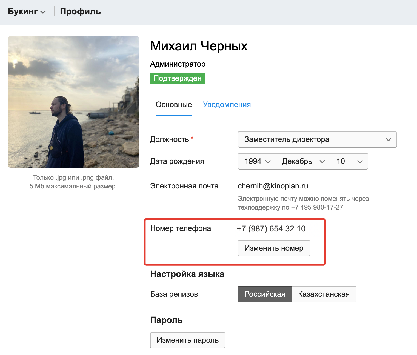Click the phone number +7 (987) 654 32 10
This screenshot has height=355, width=417.
[271, 229]
